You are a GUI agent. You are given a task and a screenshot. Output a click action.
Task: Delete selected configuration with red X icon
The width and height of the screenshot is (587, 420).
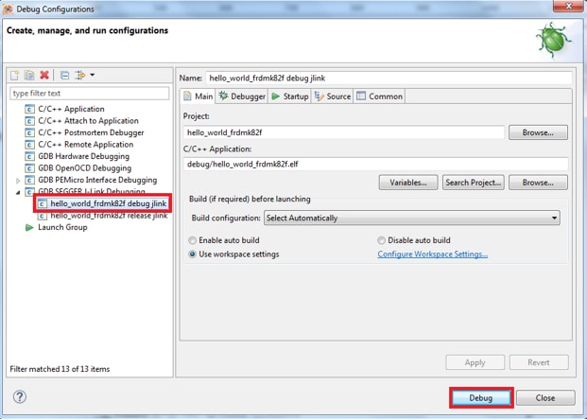(44, 75)
